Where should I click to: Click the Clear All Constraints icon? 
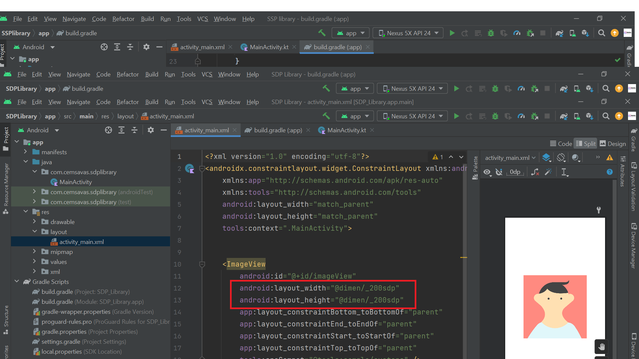point(535,172)
